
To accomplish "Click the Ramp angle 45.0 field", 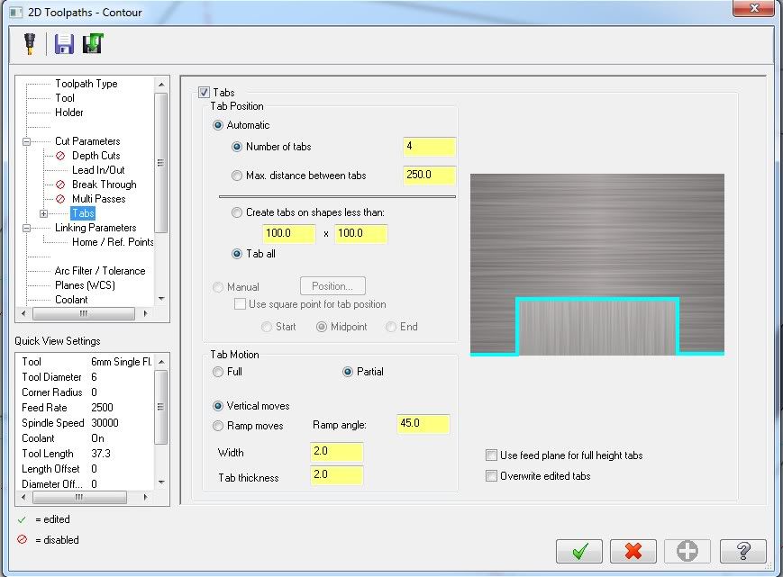I will [x=423, y=423].
